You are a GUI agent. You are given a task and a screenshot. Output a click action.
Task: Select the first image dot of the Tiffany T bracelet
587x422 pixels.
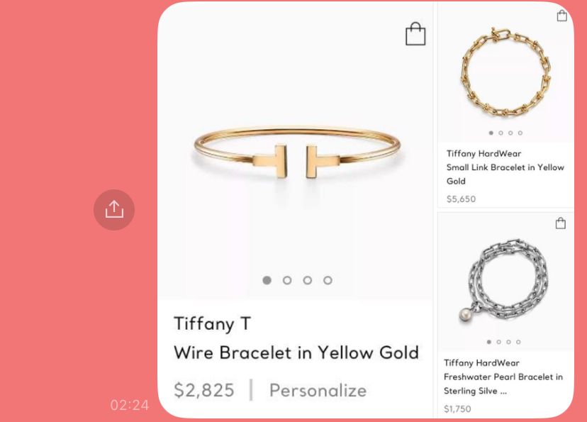pos(267,280)
